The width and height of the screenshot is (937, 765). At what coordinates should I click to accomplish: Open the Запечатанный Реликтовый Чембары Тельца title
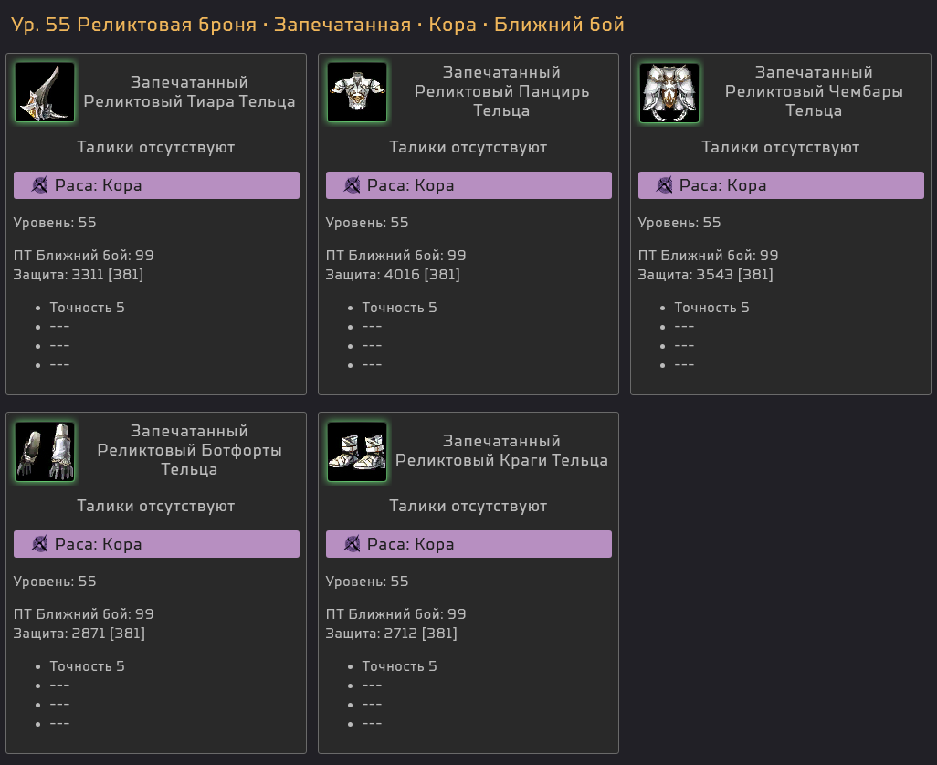coord(814,91)
